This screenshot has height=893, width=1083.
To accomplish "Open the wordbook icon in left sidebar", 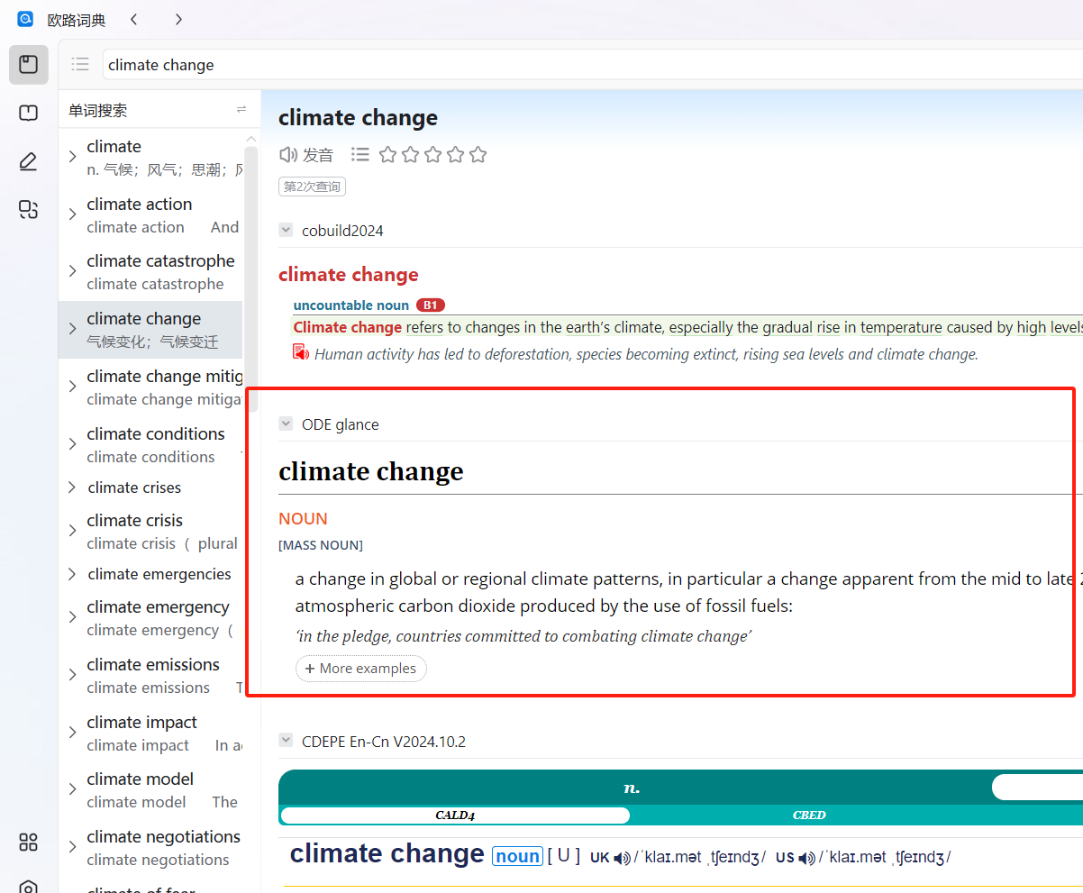I will pyautogui.click(x=28, y=113).
